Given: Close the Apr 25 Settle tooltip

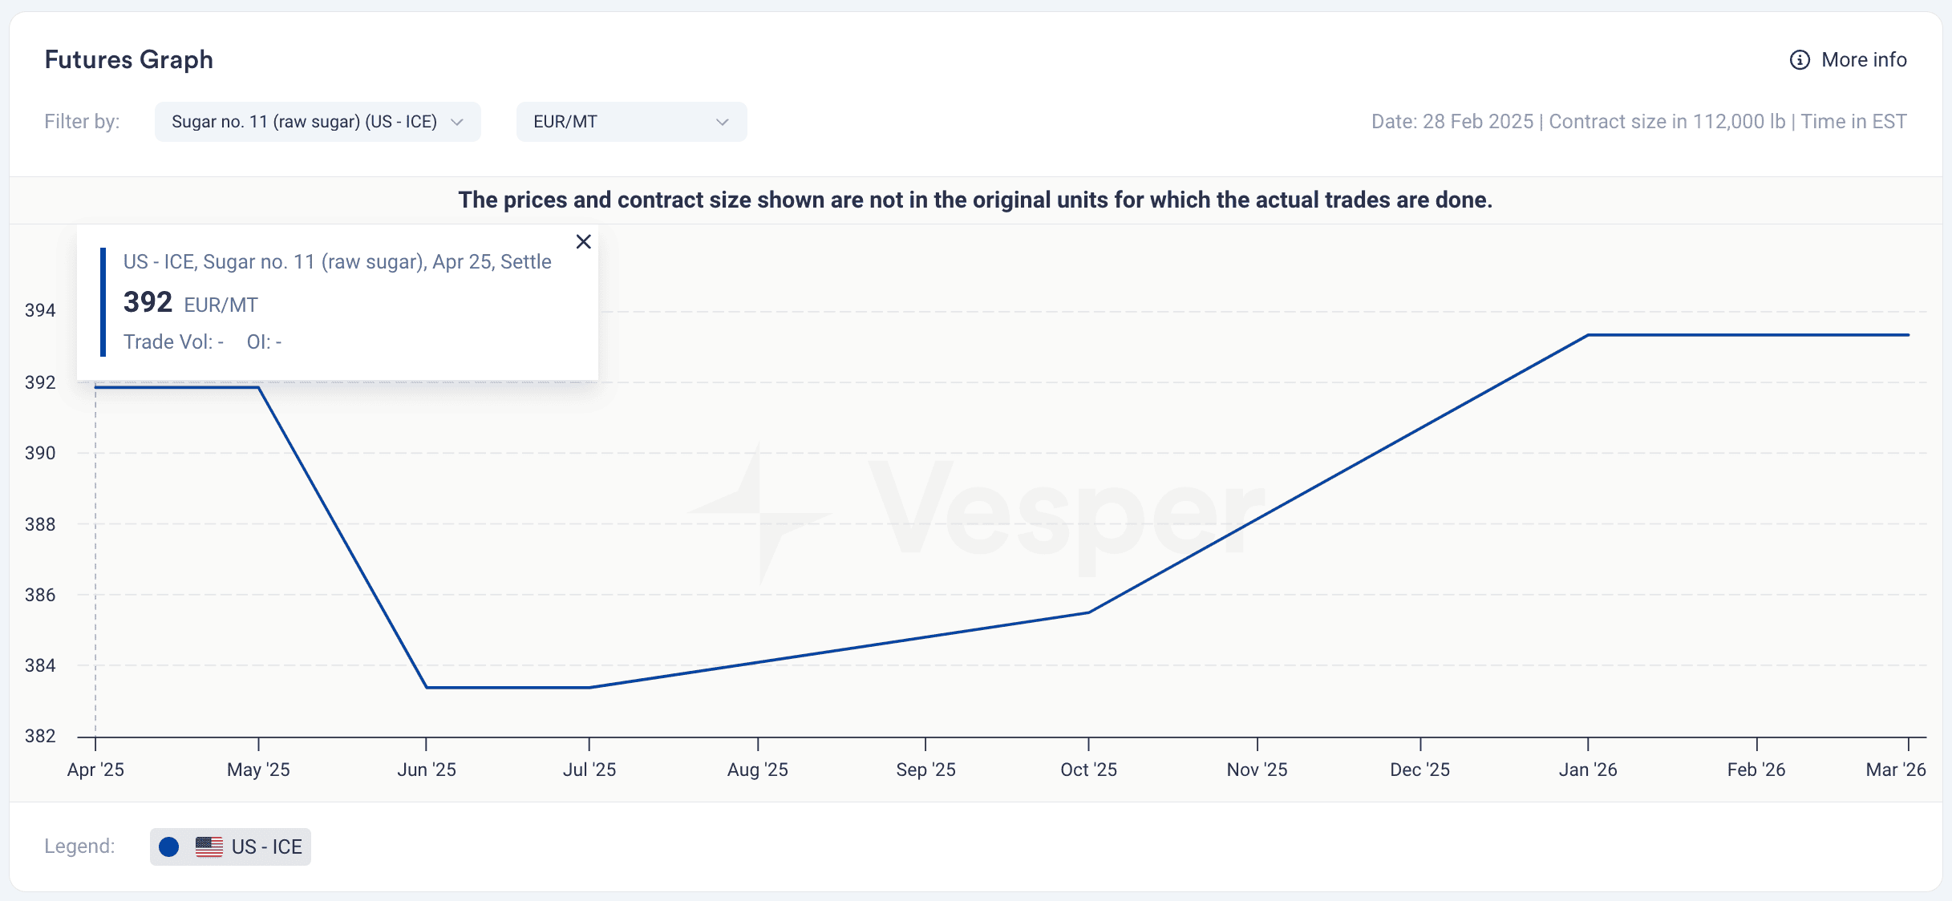Looking at the screenshot, I should coord(584,241).
